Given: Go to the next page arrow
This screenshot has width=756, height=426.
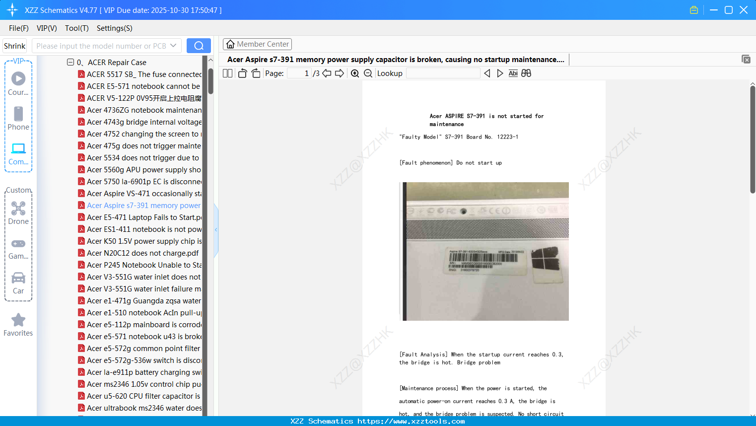Looking at the screenshot, I should tap(340, 73).
